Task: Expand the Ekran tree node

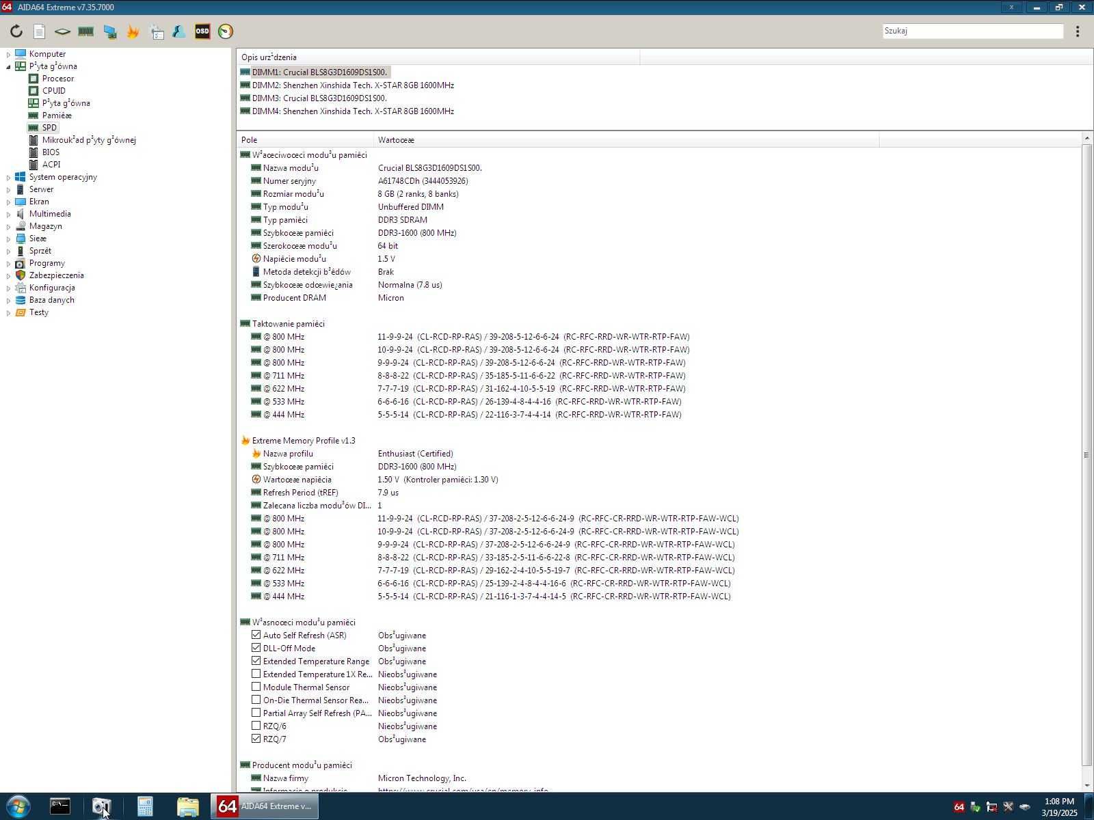Action: pos(8,202)
